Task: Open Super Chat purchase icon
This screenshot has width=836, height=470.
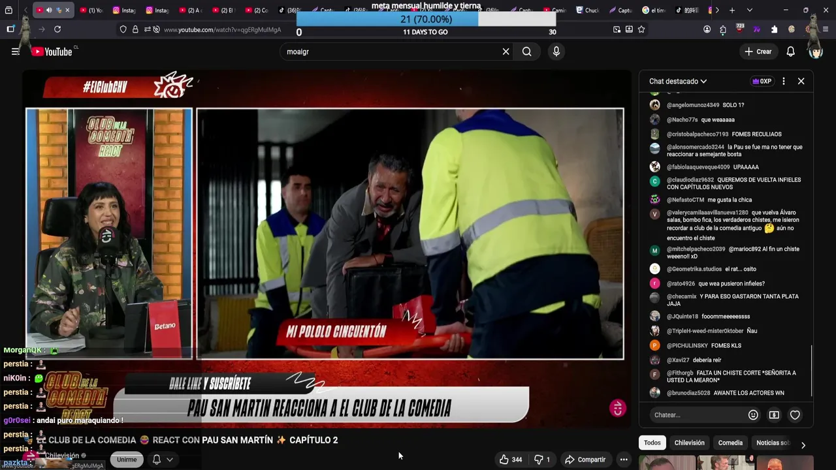Action: coord(774,415)
